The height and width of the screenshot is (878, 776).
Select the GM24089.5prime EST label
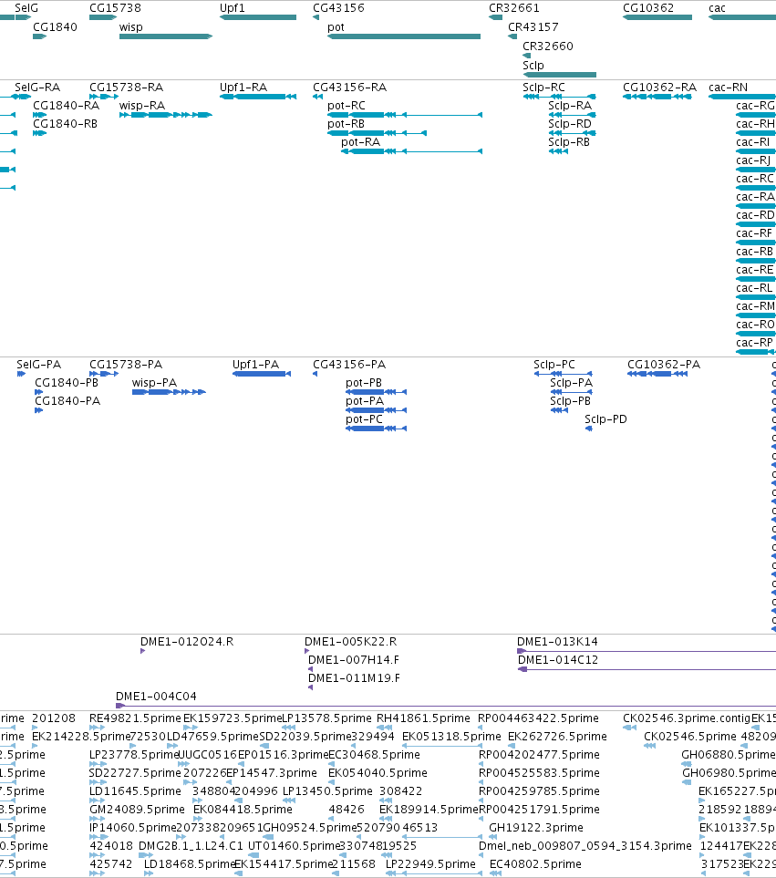coord(137,809)
